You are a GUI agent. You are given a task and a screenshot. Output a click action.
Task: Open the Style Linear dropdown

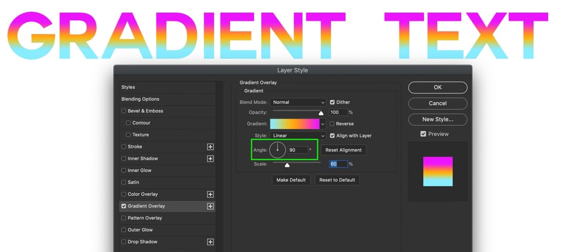pos(298,136)
